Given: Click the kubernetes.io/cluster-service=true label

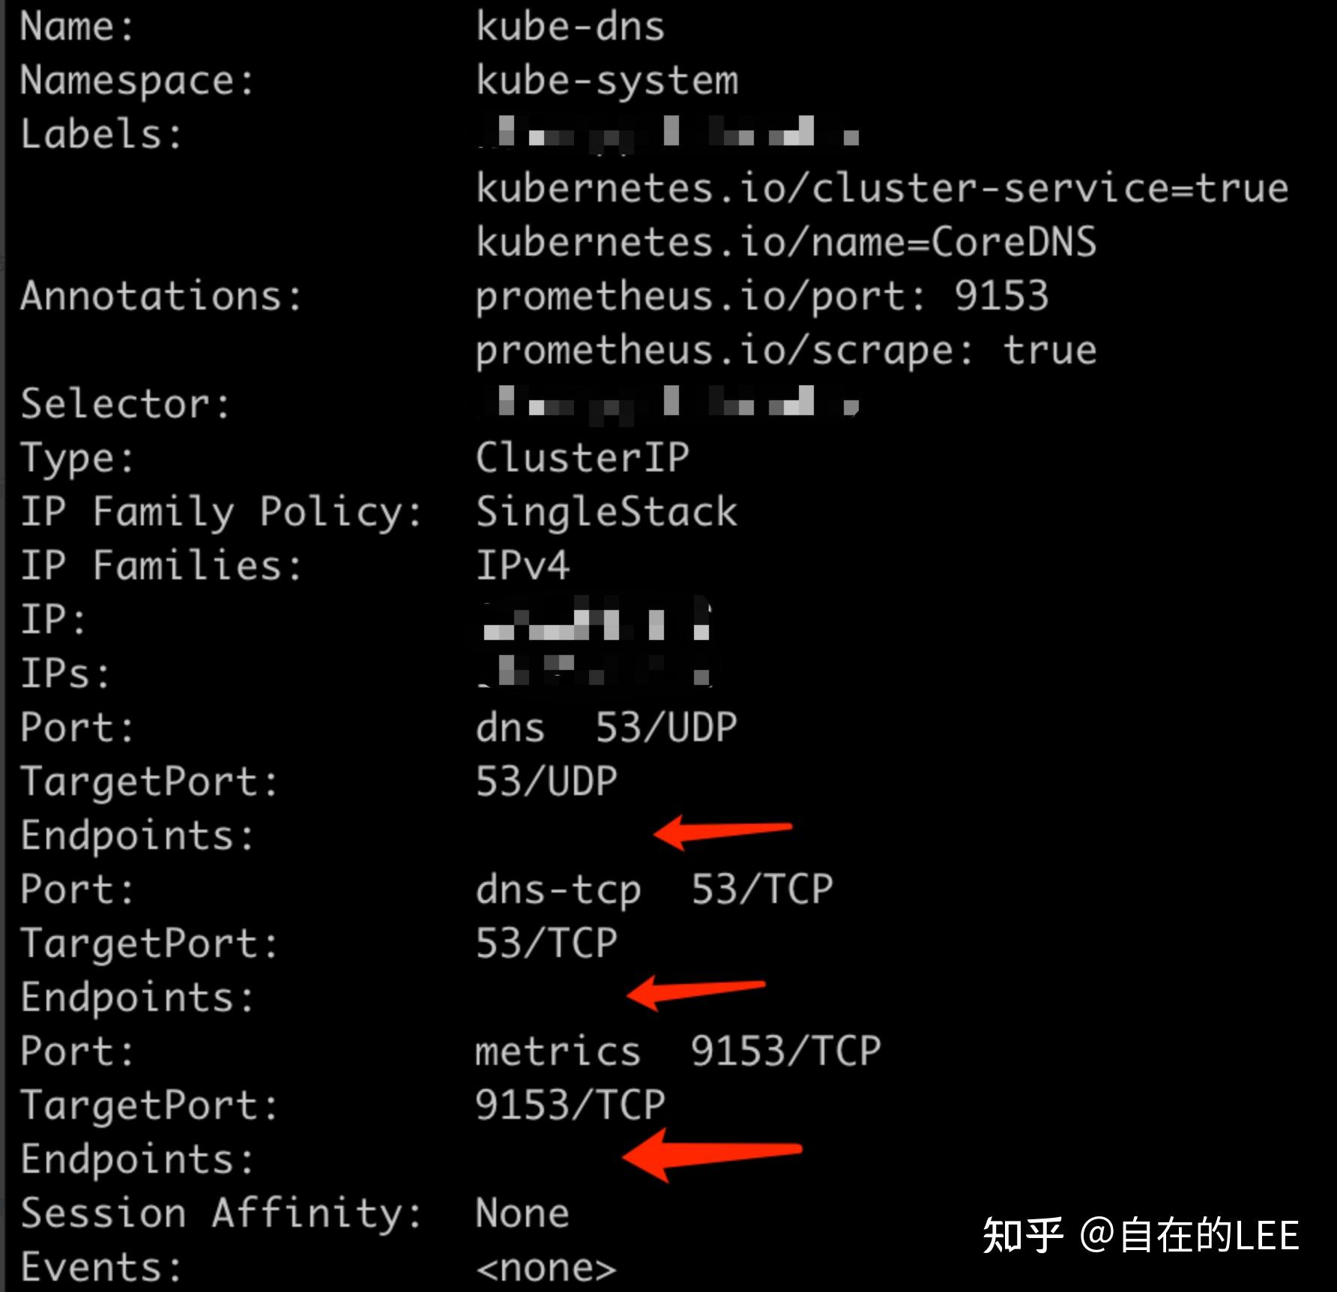Looking at the screenshot, I should (882, 187).
